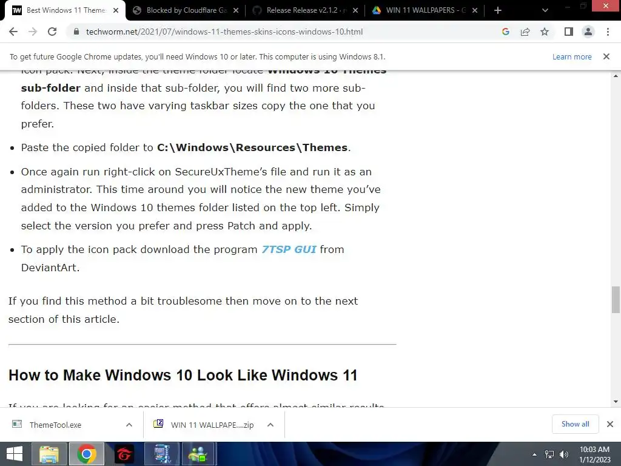Share this page via the share icon

point(525,32)
